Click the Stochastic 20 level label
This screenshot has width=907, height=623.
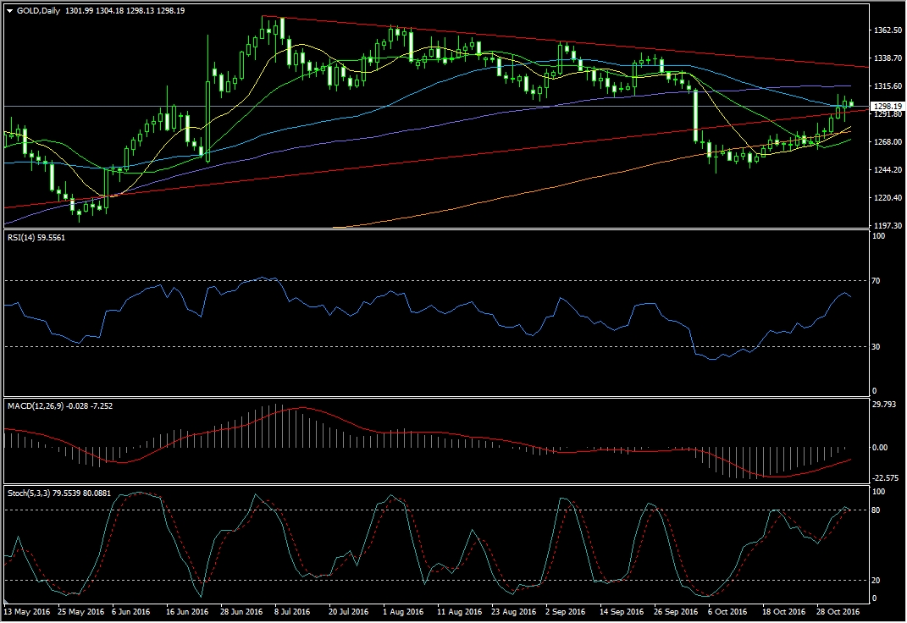876,580
